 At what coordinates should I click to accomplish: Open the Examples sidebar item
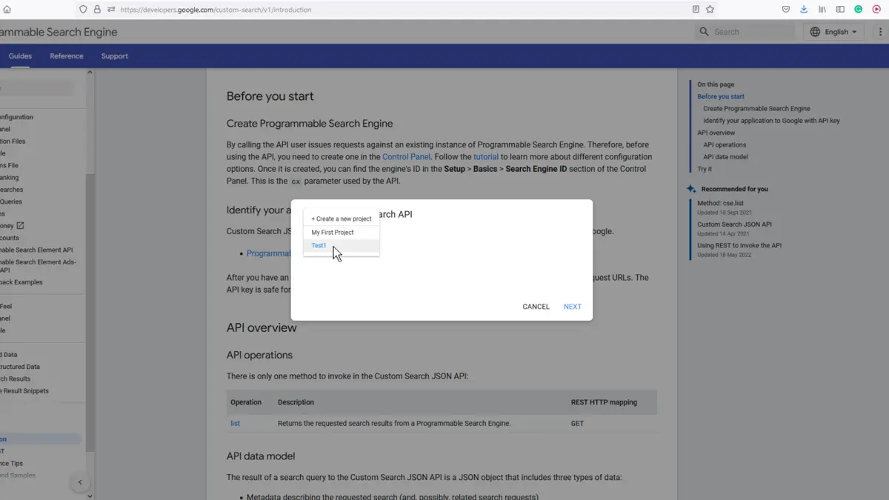(21, 282)
